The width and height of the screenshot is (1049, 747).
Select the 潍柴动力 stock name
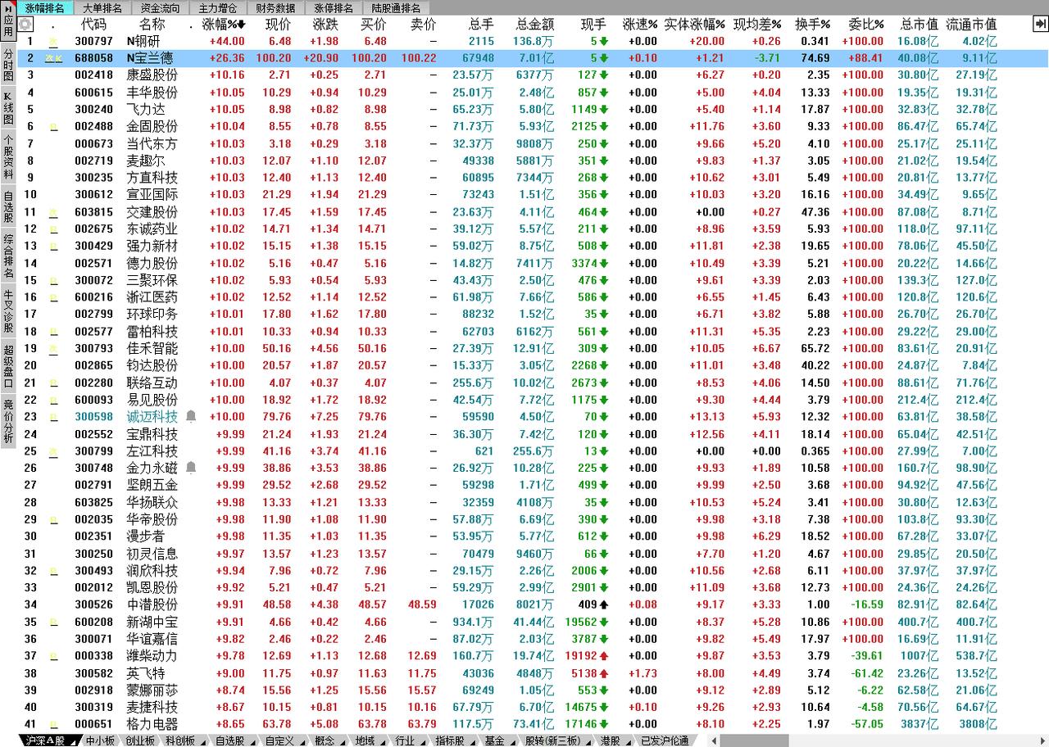[x=152, y=656]
